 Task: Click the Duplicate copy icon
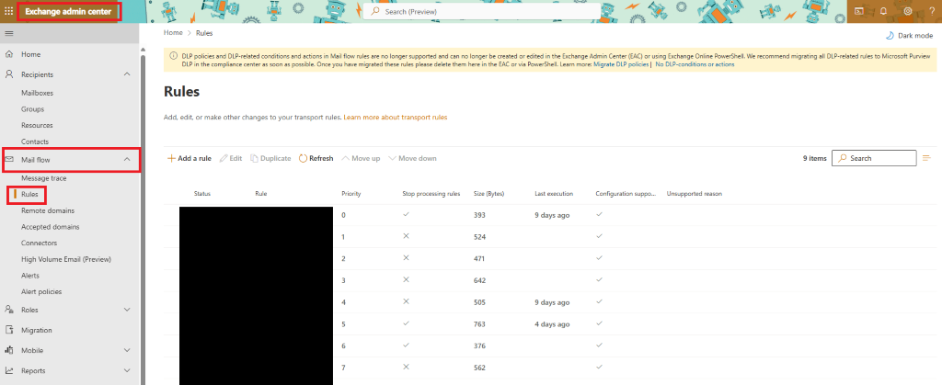pyautogui.click(x=254, y=158)
